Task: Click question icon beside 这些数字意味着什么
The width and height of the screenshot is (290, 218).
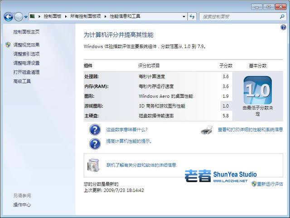Action: (x=95, y=129)
